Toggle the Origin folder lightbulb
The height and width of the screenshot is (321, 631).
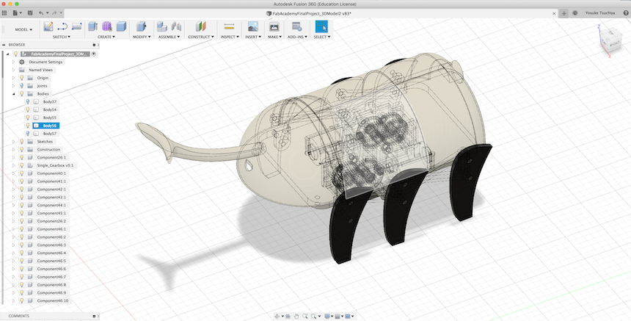point(21,78)
